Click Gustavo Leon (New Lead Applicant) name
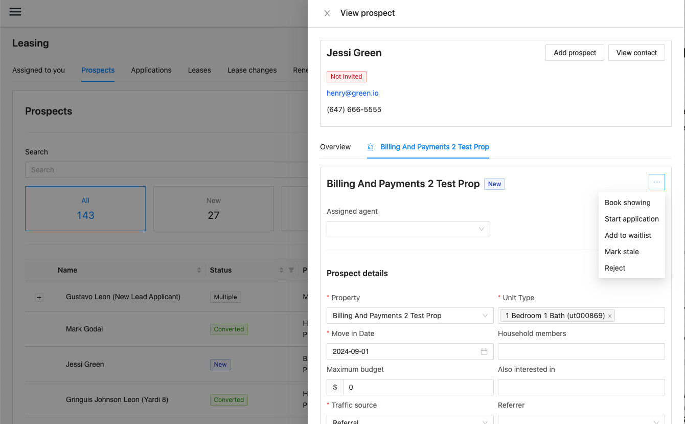The width and height of the screenshot is (685, 424). point(123,297)
